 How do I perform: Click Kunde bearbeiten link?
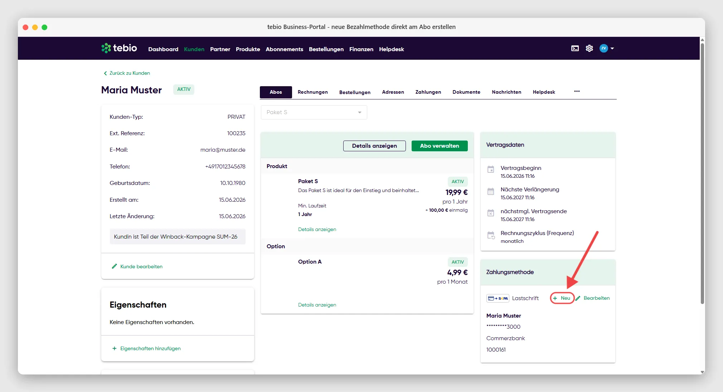tap(141, 266)
